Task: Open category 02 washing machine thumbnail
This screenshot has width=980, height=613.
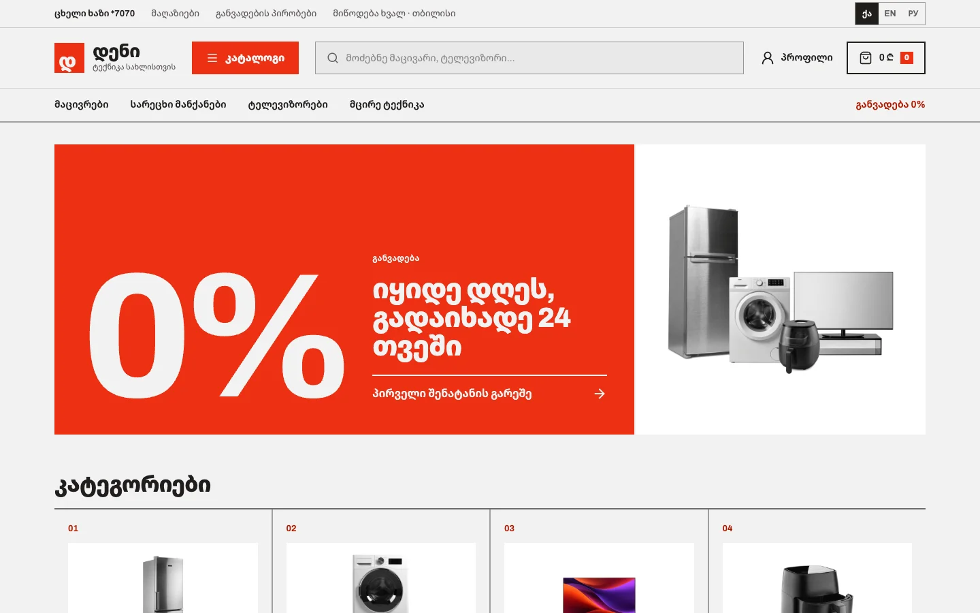Action: click(x=381, y=578)
